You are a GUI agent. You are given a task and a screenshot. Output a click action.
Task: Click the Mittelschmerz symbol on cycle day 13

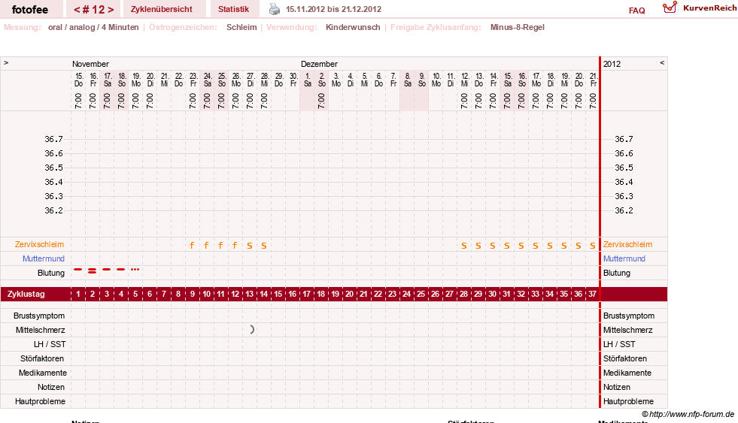(252, 330)
